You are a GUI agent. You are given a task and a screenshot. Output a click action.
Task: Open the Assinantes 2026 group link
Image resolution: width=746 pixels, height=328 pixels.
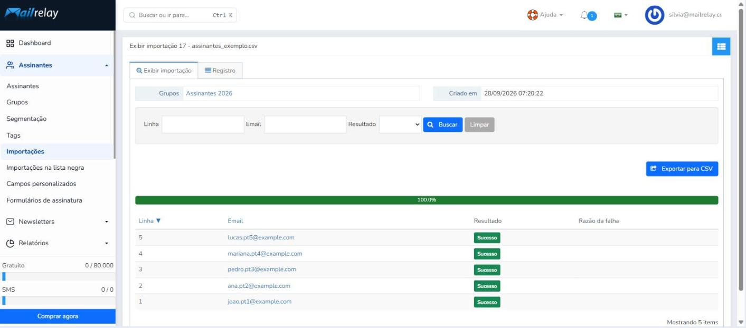click(209, 93)
